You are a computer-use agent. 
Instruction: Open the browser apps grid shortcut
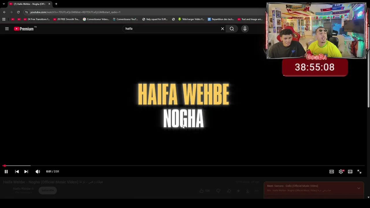pos(4,19)
